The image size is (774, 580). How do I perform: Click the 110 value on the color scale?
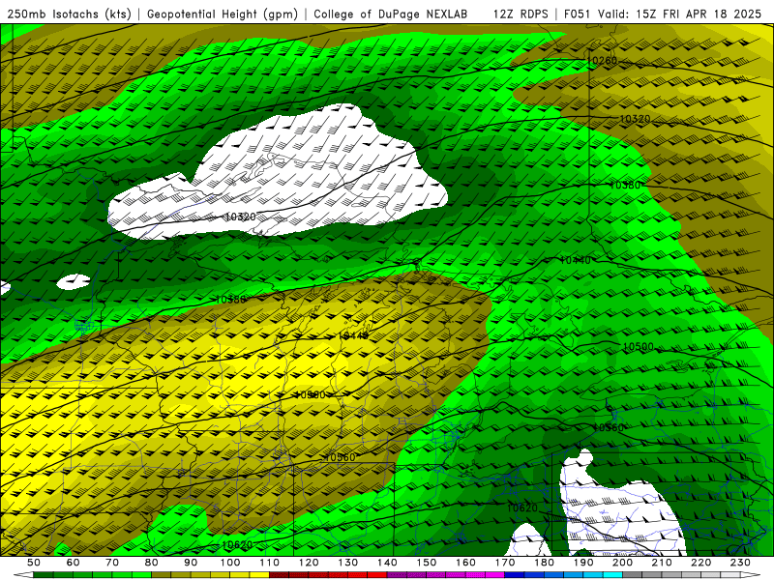pos(269,563)
